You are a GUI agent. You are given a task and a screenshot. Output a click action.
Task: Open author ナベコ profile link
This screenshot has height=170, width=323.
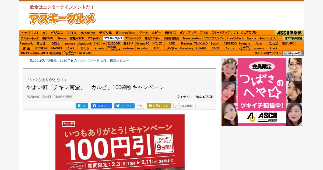[x=188, y=97]
